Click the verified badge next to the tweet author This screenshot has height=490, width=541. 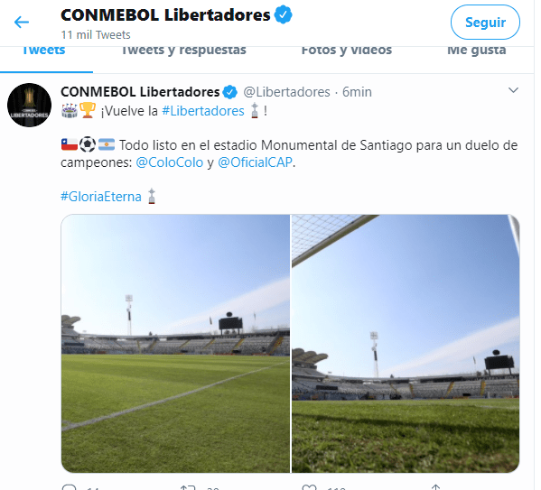point(229,92)
